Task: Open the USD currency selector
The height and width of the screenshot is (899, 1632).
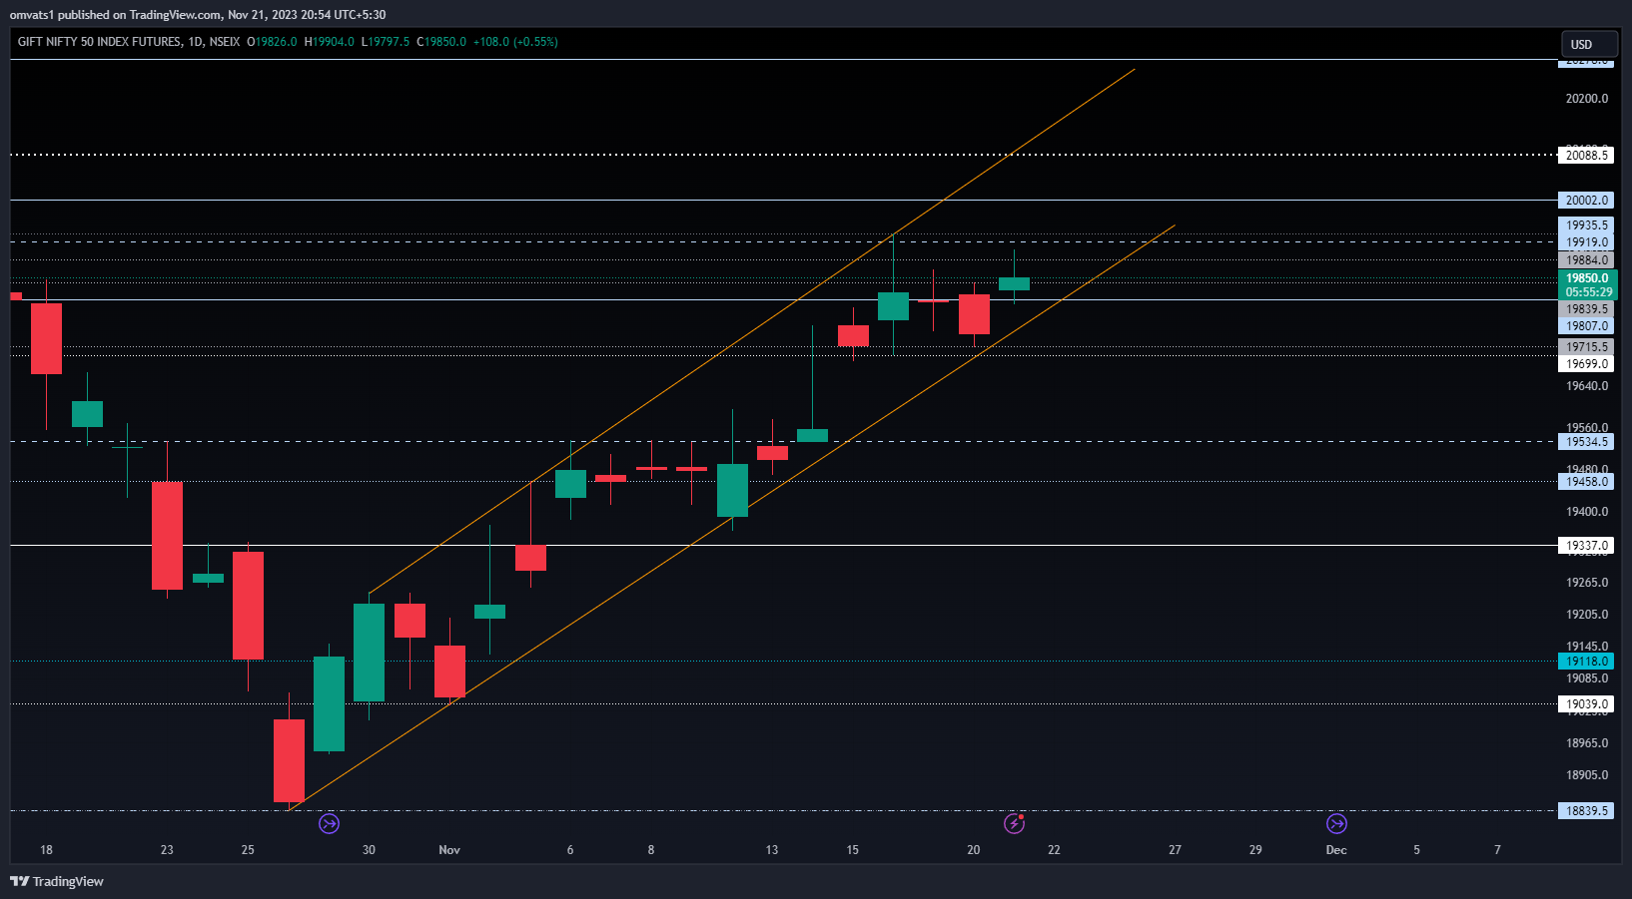Action: point(1589,44)
